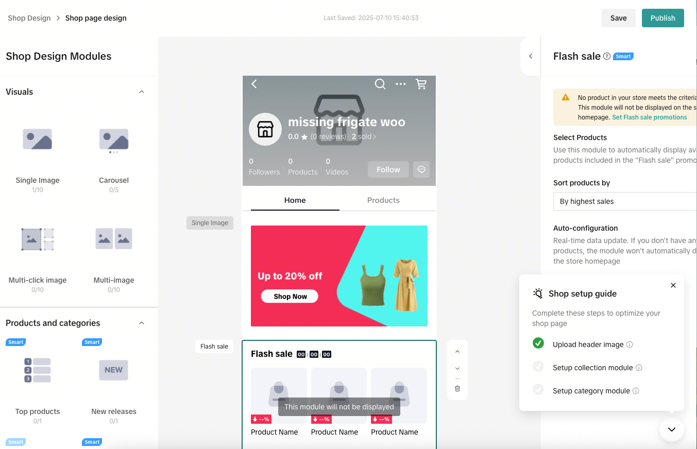This screenshot has height=449, width=697.
Task: Open the Sort products by dropdown
Action: point(625,201)
